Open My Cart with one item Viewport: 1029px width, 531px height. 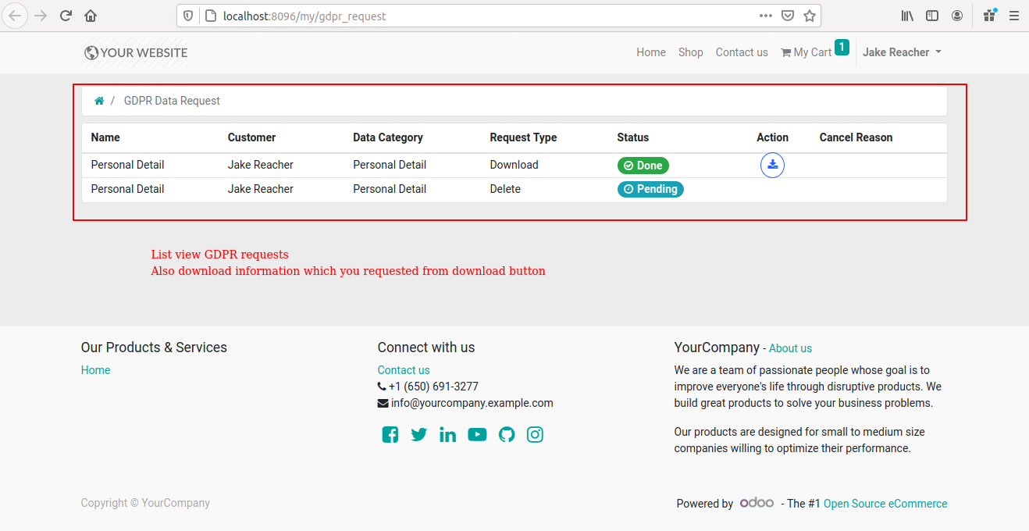click(x=814, y=51)
